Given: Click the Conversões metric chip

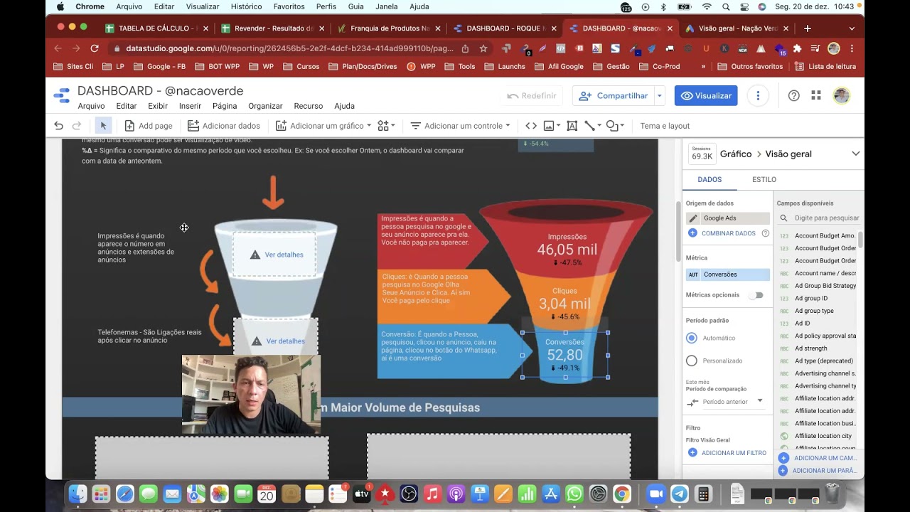Looking at the screenshot, I should coord(728,274).
